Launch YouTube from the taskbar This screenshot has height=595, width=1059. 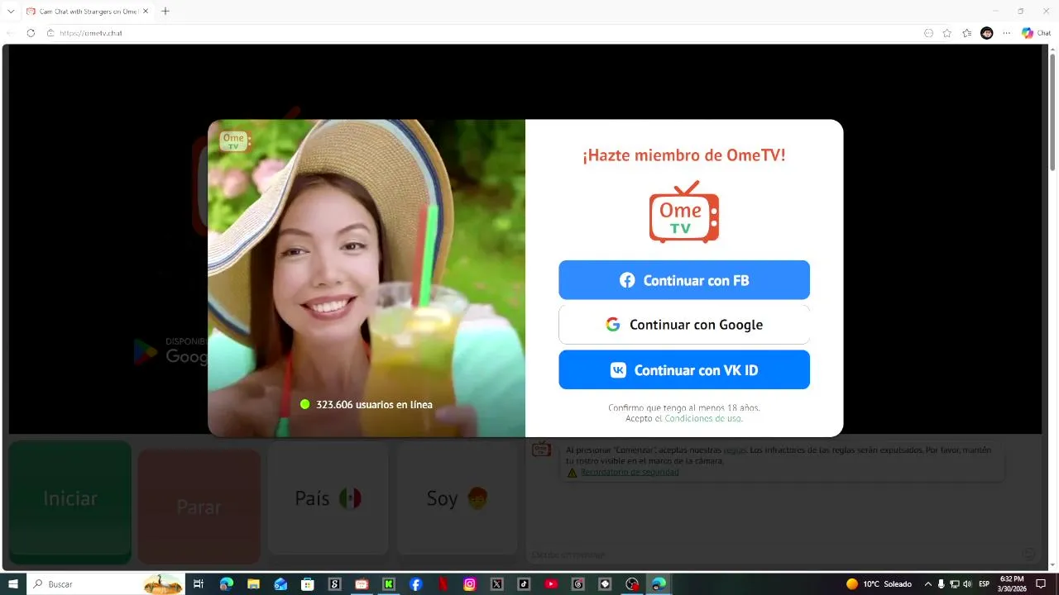551,583
